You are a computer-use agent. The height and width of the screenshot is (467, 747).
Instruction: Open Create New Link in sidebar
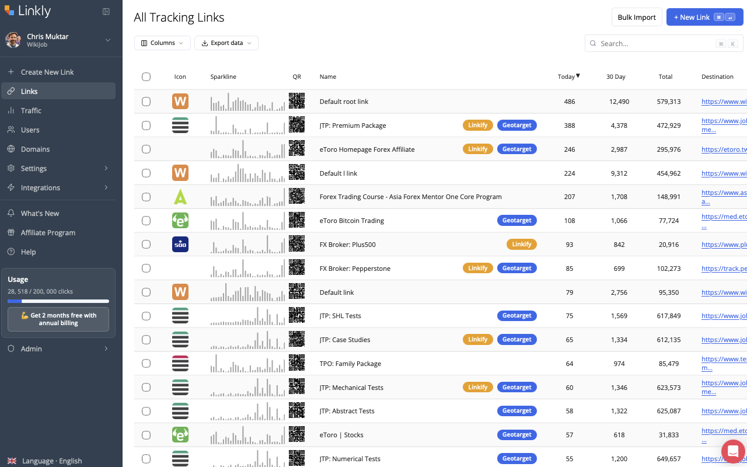pyautogui.click(x=58, y=72)
